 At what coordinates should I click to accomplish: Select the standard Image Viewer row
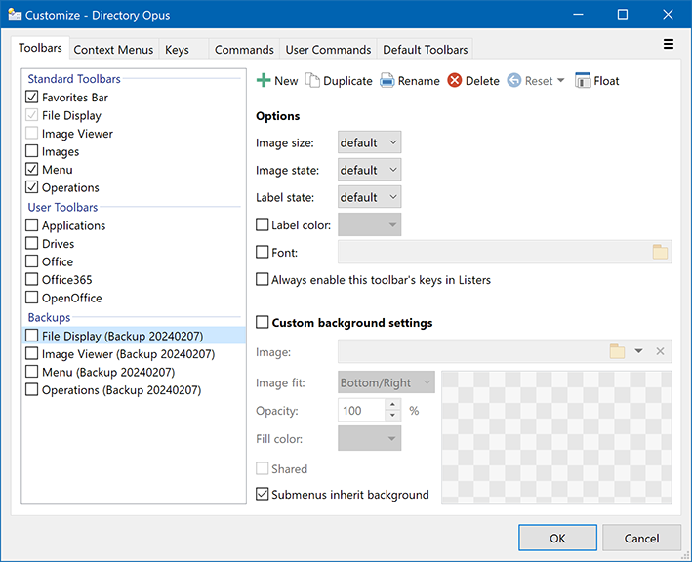[134, 134]
